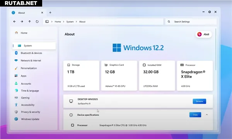Select the Surface Pro 11 text
The image size is (232, 139).
[x=84, y=104]
